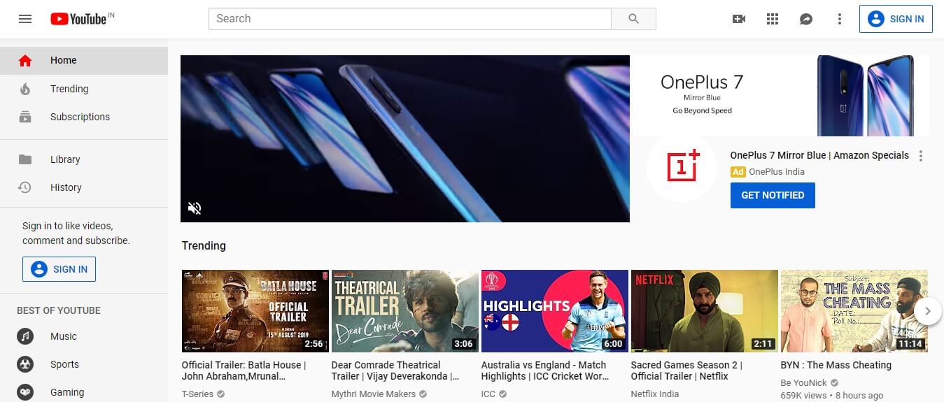Click the OnePlus 7 banner image
944x402 pixels.
click(x=780, y=96)
